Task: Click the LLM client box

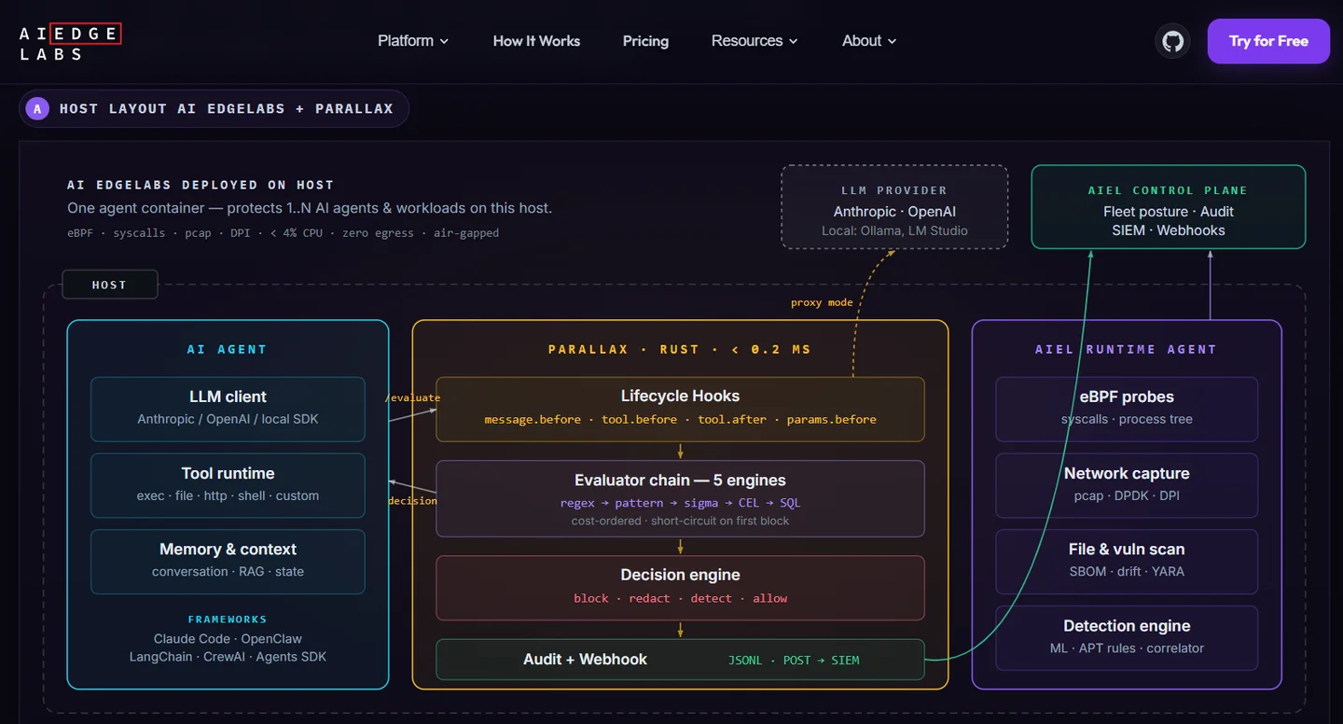Action: 228,409
